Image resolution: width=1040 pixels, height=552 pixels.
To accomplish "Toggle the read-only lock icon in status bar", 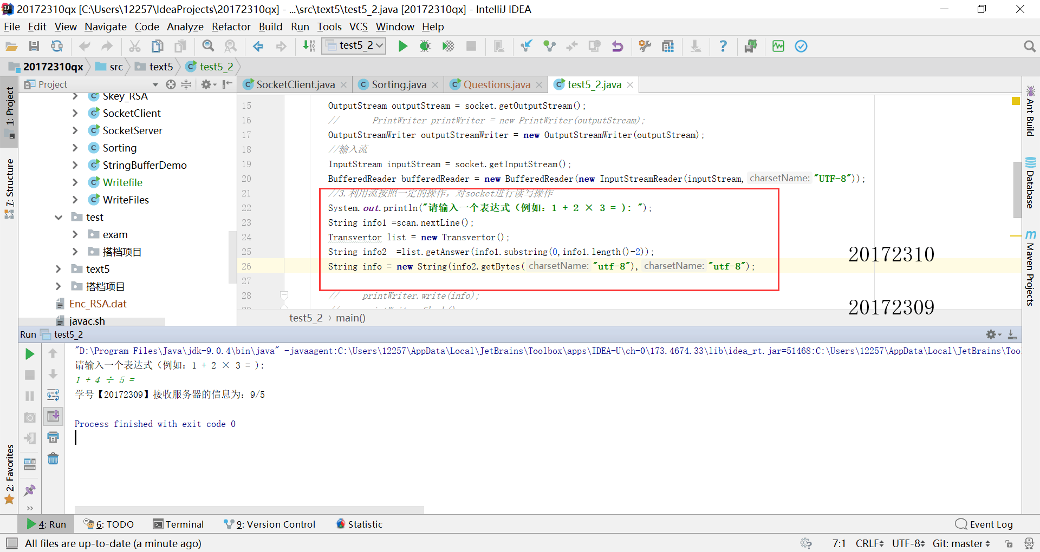I will pyautogui.click(x=1009, y=543).
